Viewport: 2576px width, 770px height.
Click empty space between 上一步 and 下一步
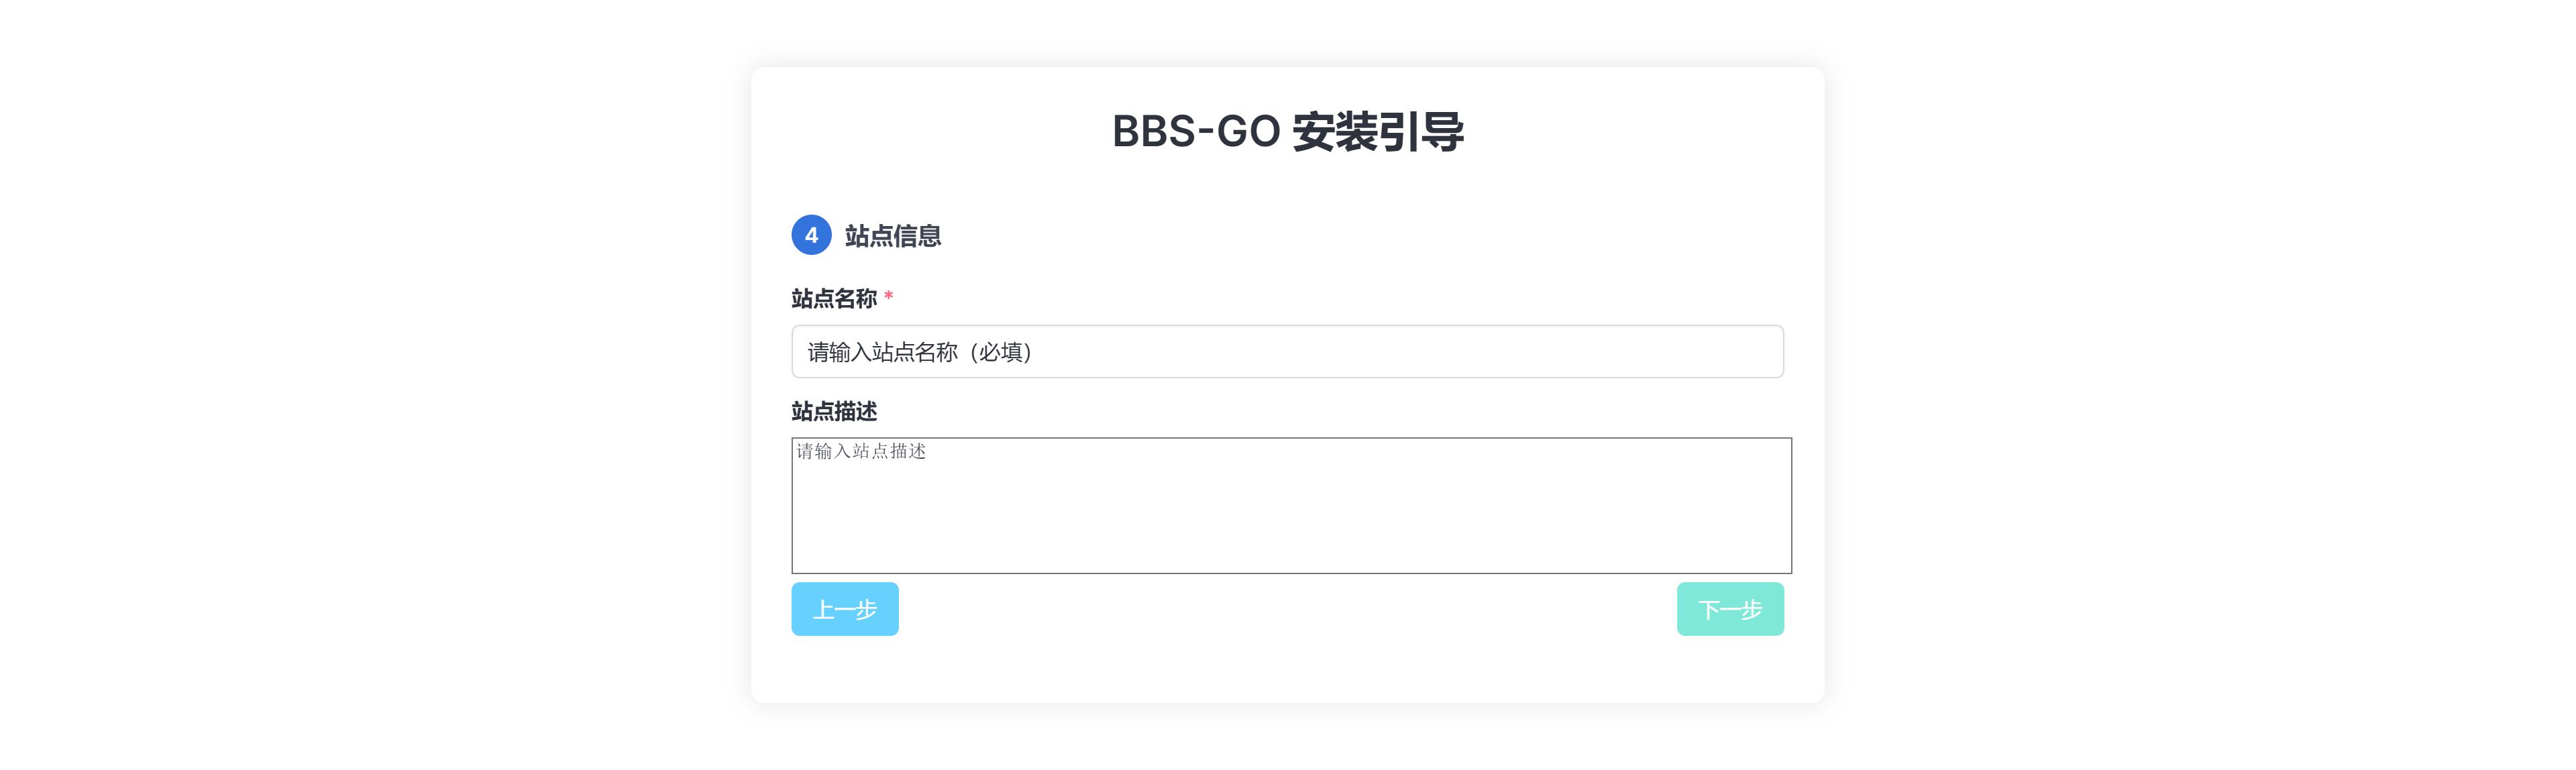pos(1287,609)
